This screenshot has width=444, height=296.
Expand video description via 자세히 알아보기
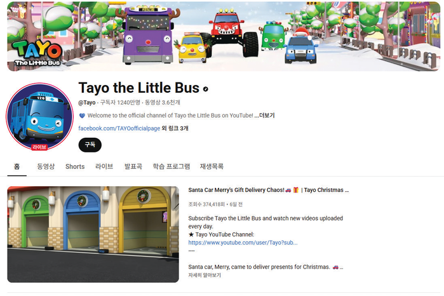205,275
